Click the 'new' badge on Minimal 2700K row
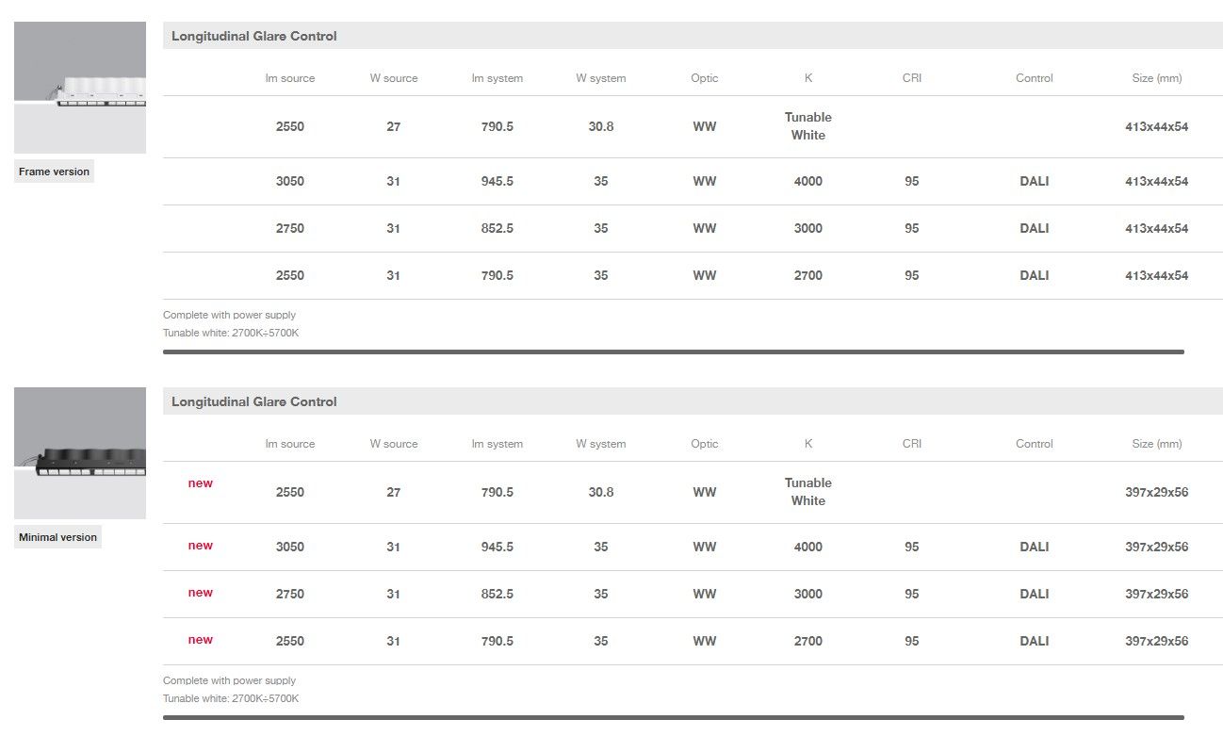Screen dimensions: 1223x736 (x=200, y=640)
